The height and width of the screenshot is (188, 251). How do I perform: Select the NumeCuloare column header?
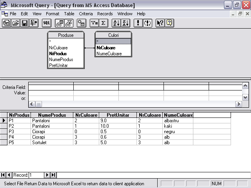(x=178, y=115)
